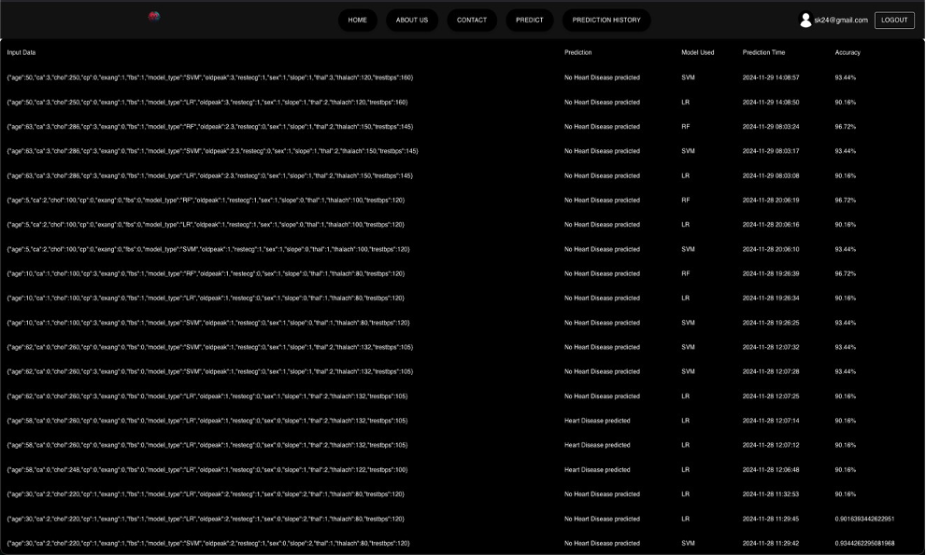926x555 pixels.
Task: Click "Heart Disease predicted" in the 12:07:14 row
Action: [597, 421]
